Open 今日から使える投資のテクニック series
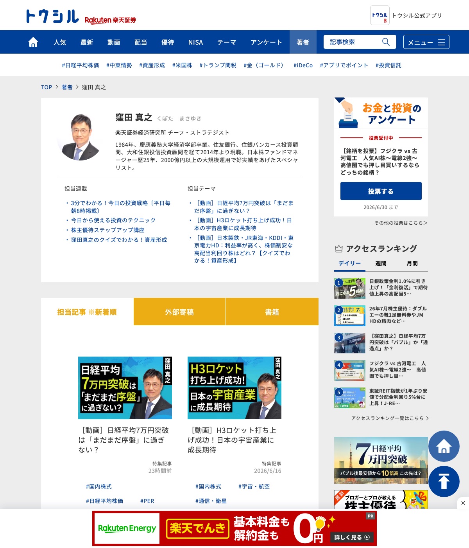Viewport: 469px width, 548px height. pyautogui.click(x=113, y=220)
